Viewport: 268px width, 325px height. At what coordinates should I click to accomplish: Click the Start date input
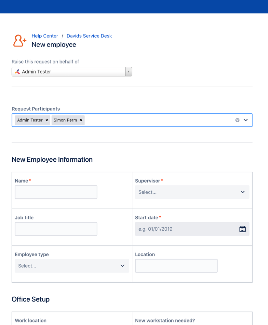pyautogui.click(x=187, y=229)
